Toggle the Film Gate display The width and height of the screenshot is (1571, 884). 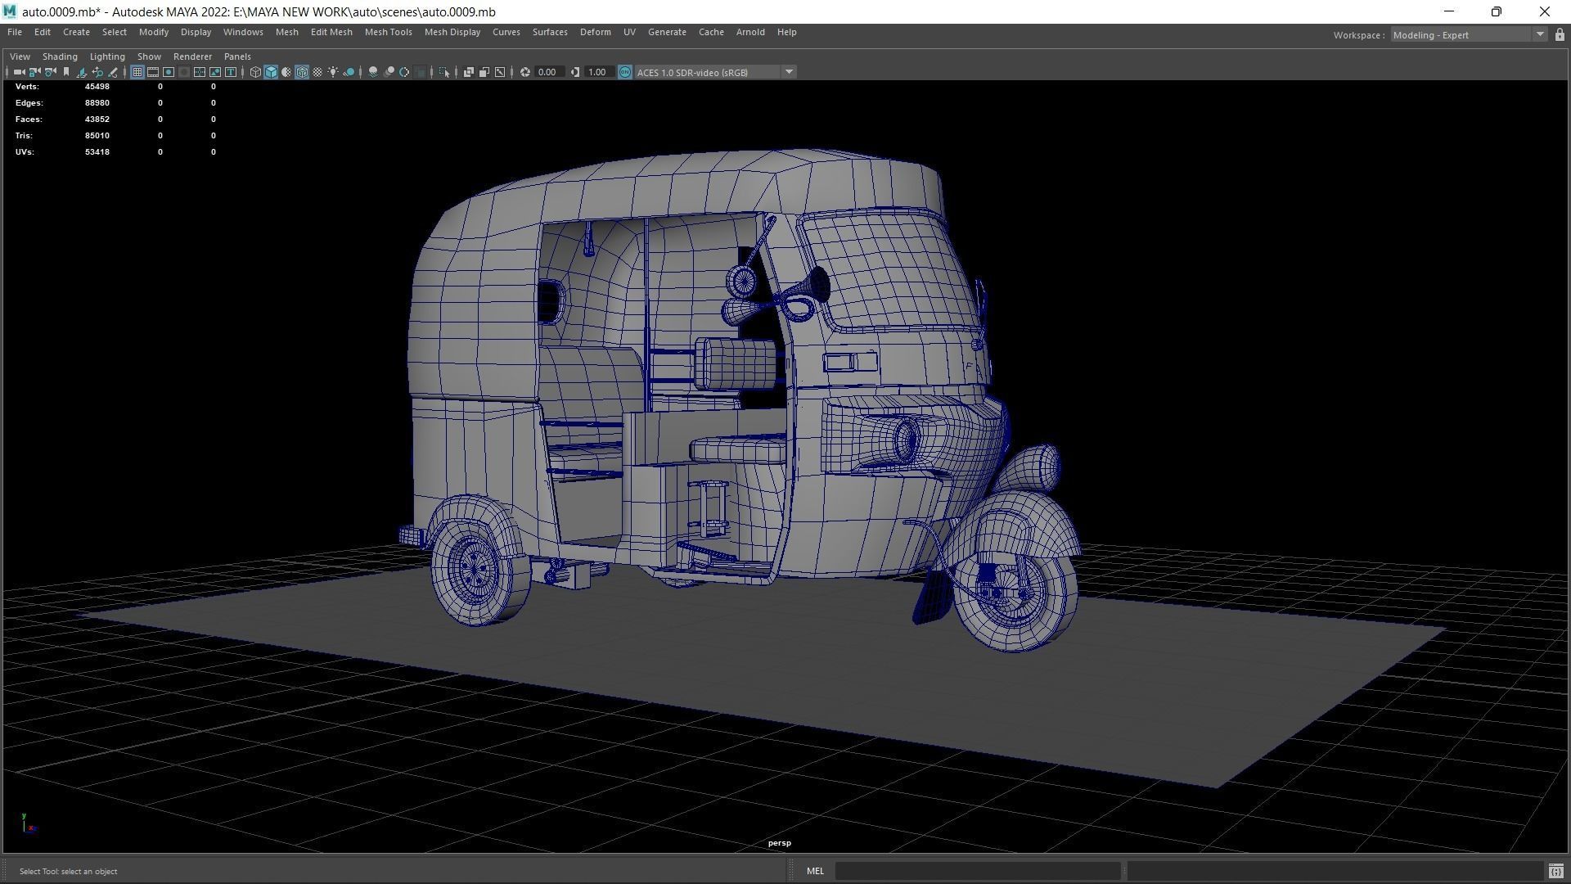click(153, 72)
